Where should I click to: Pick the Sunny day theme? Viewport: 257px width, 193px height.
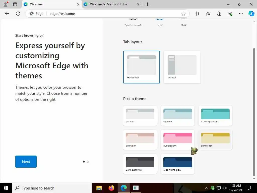[x=215, y=140]
